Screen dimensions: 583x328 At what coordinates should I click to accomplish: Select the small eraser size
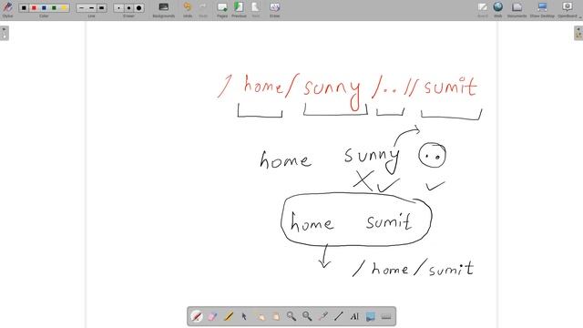point(118,8)
